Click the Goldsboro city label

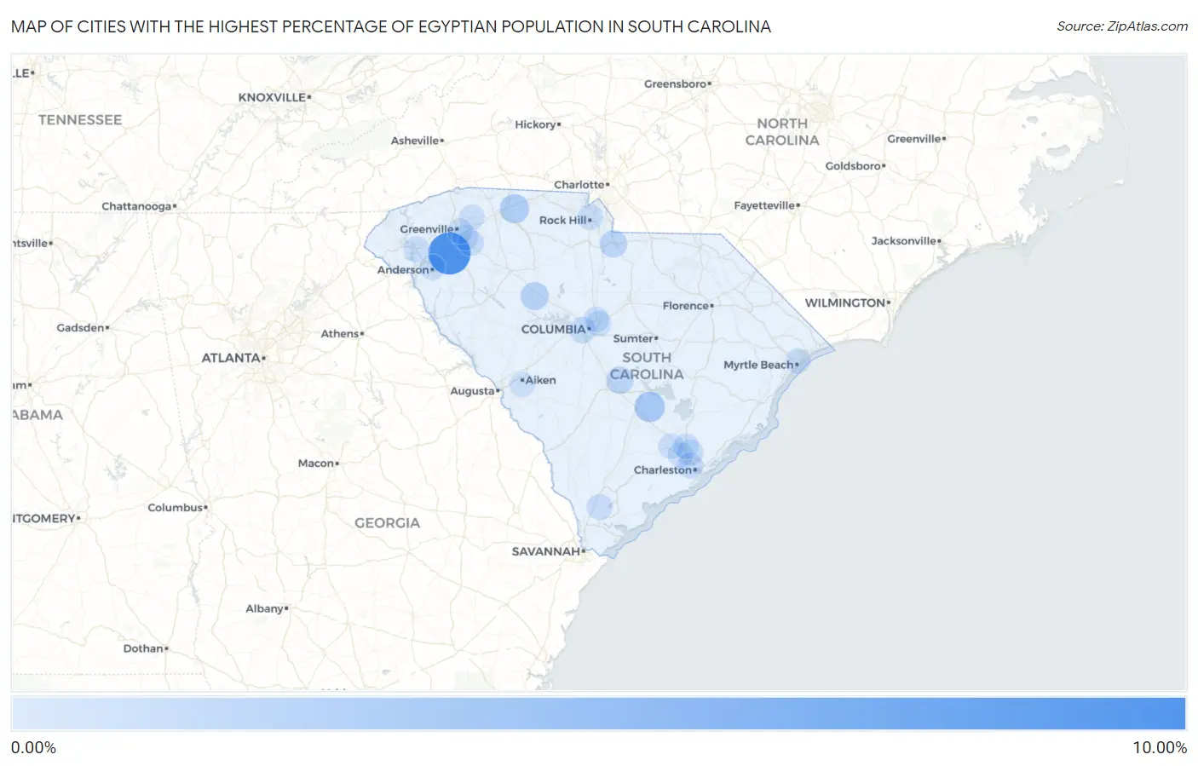[853, 165]
